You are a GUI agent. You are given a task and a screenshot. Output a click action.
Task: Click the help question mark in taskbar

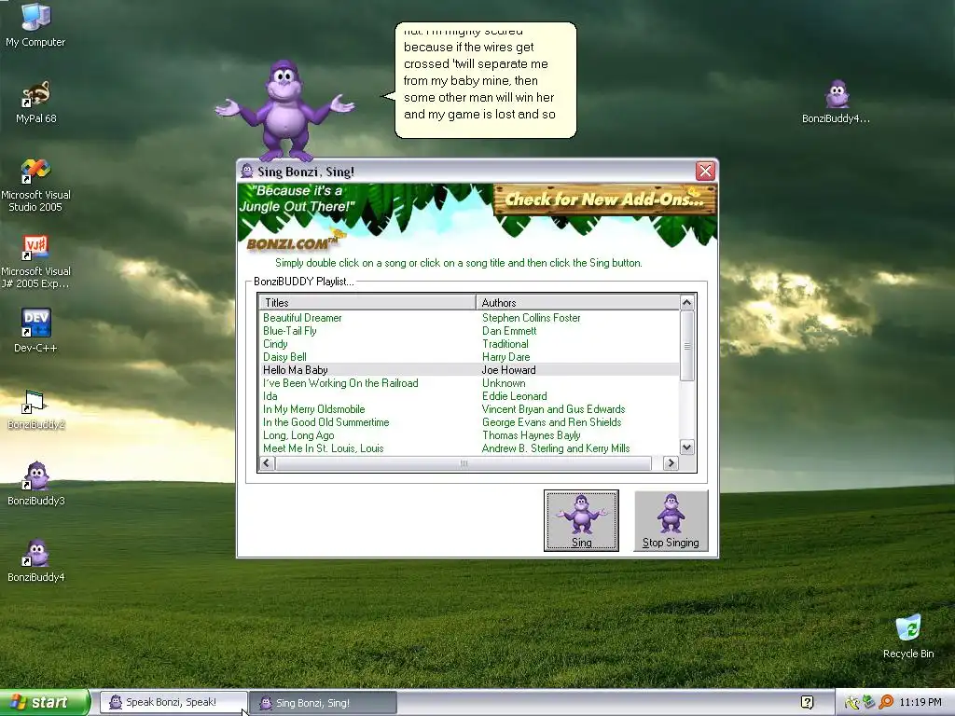coord(807,703)
